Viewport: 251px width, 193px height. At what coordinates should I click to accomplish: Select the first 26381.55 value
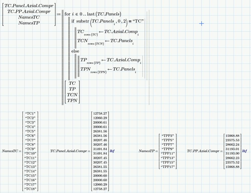coord(100,167)
